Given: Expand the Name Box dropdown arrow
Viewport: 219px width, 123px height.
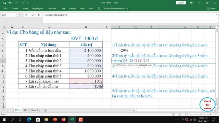Looking at the screenshot, I should [16, 15].
